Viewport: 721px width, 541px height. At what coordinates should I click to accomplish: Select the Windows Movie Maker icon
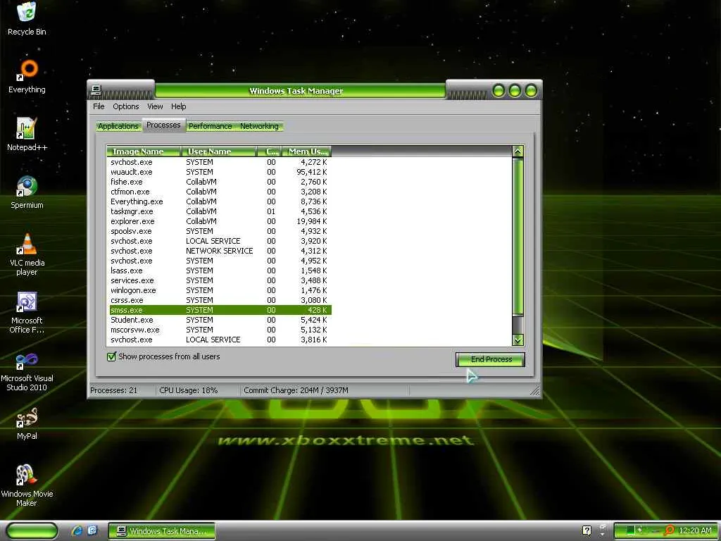[27, 485]
